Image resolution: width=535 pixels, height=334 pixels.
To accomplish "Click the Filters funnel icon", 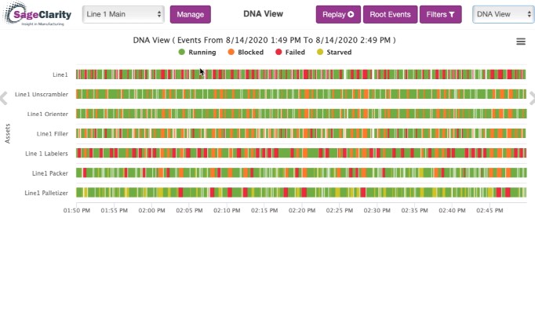I will tap(451, 14).
